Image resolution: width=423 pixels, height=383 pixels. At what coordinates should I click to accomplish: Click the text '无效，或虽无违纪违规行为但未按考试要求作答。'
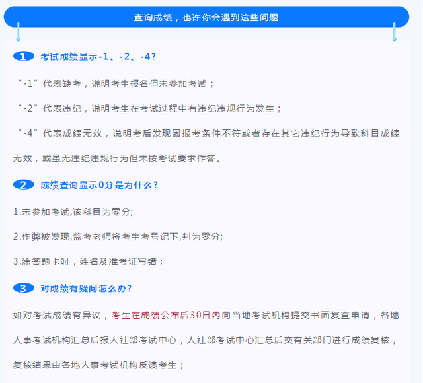pos(117,158)
